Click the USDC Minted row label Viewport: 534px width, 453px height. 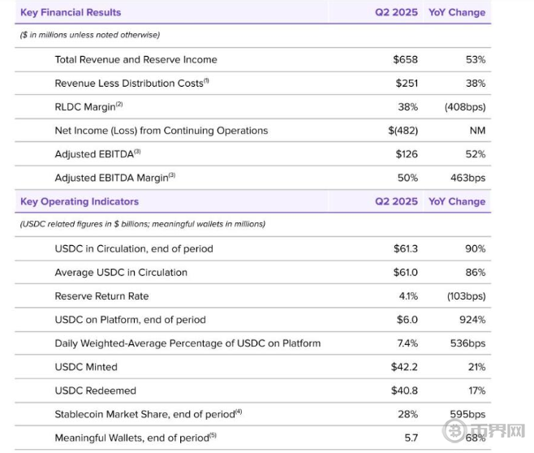click(86, 367)
